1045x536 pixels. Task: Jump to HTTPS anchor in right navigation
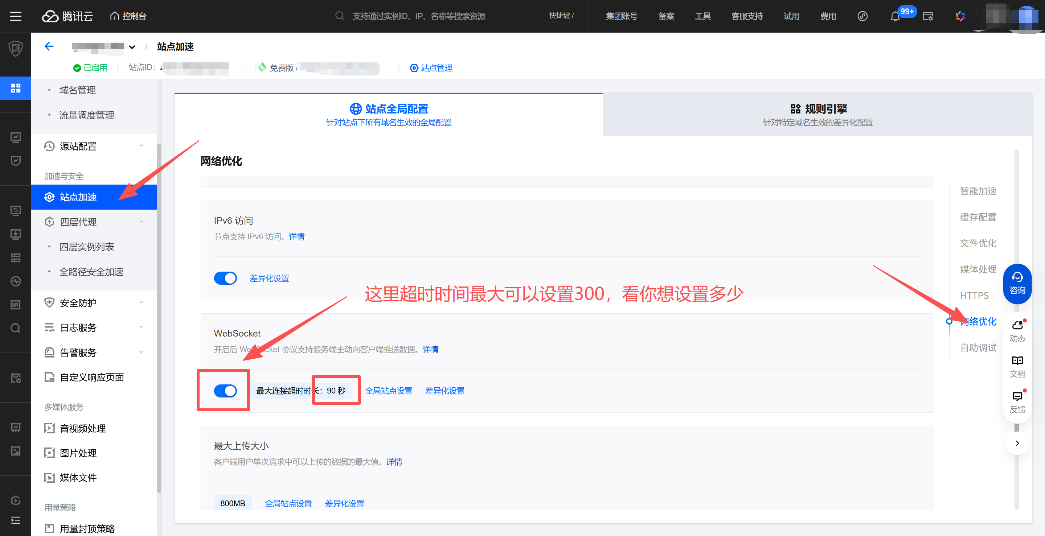[974, 296]
